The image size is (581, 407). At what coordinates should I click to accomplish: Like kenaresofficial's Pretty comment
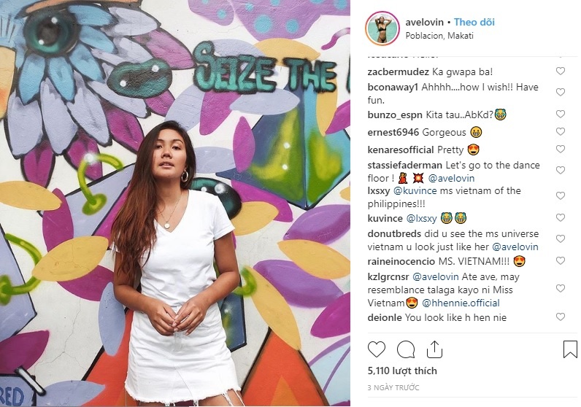pyautogui.click(x=561, y=149)
